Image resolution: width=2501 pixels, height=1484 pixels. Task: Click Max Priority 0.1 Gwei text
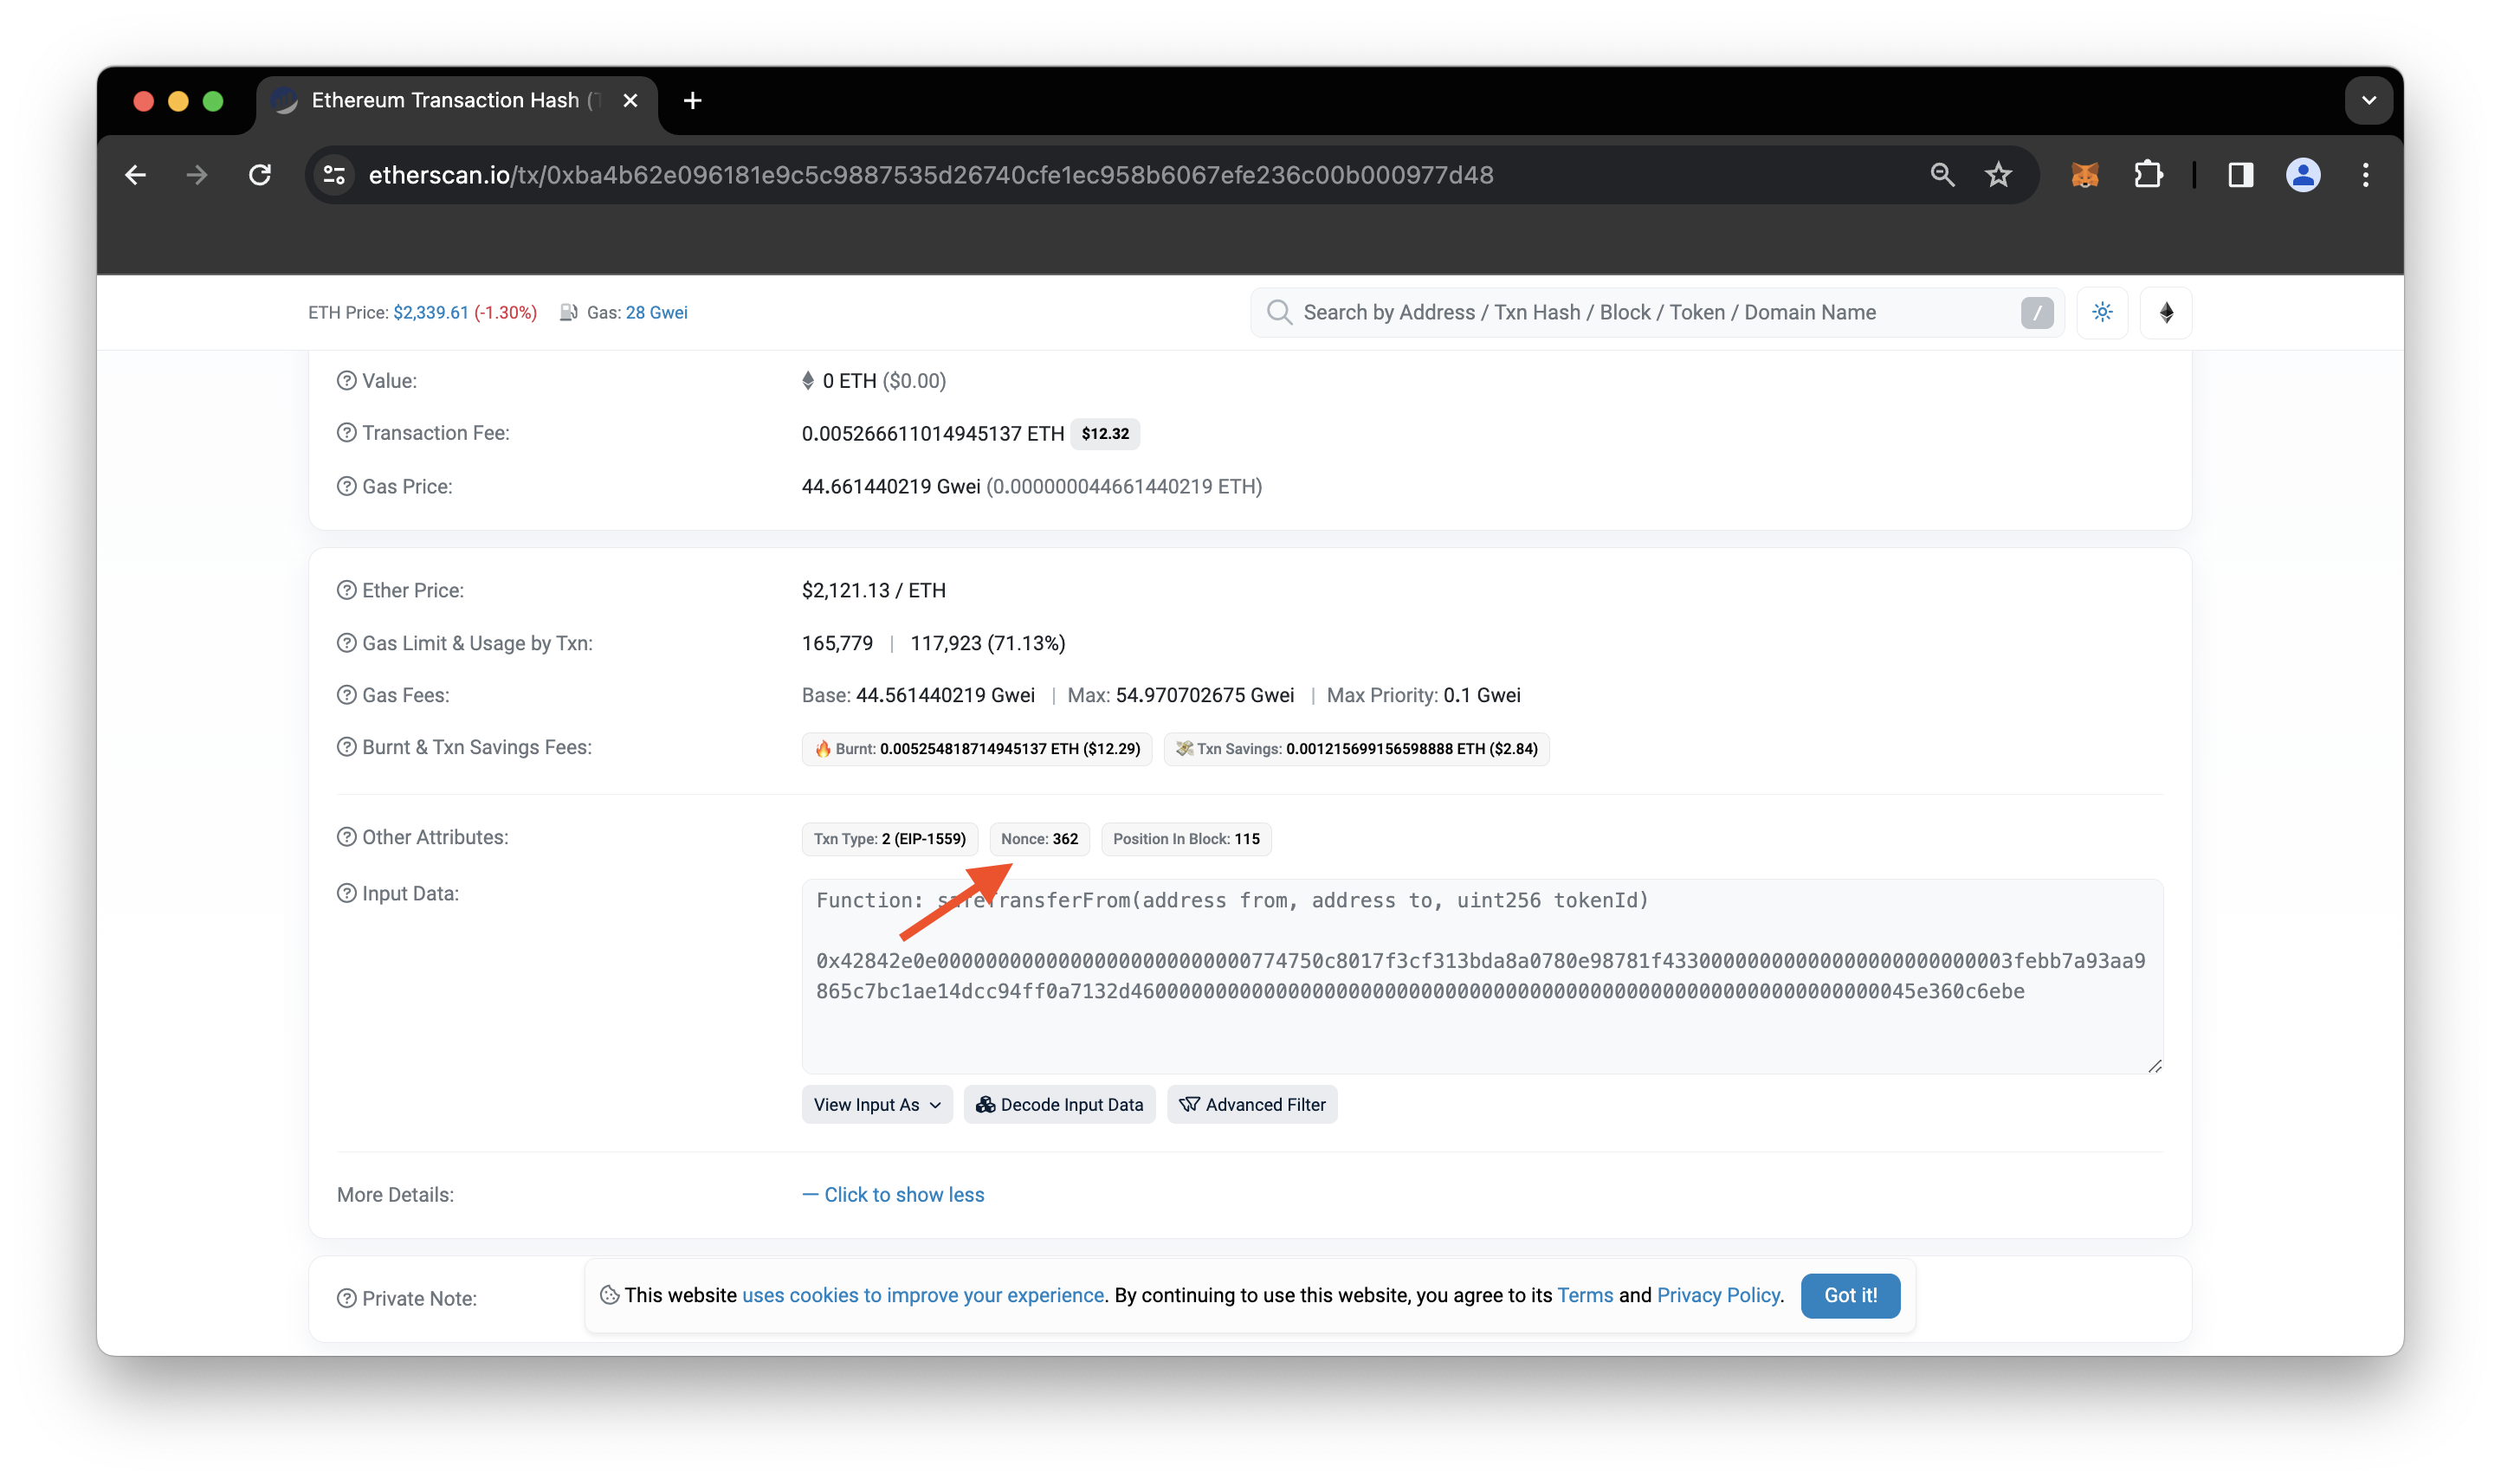coord(1423,695)
